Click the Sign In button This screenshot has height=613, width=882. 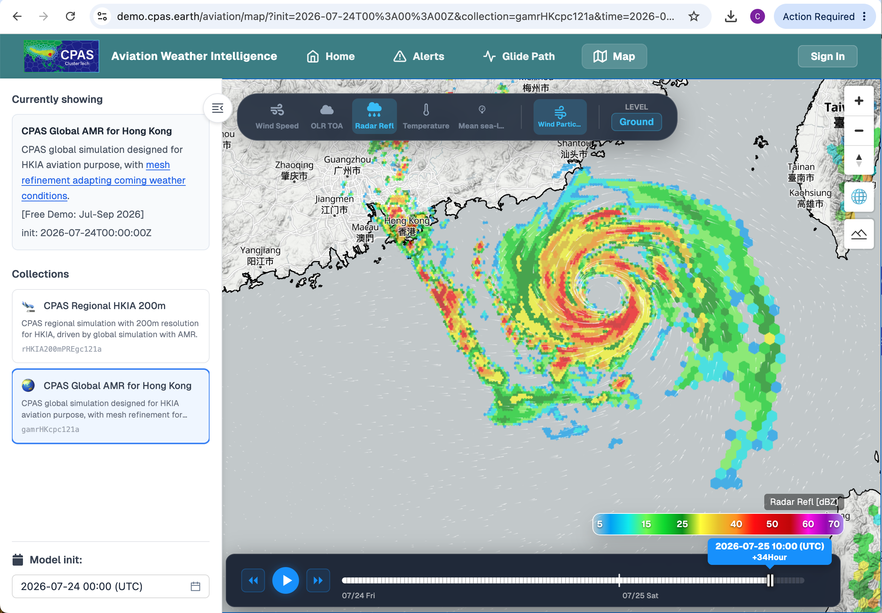pos(827,57)
